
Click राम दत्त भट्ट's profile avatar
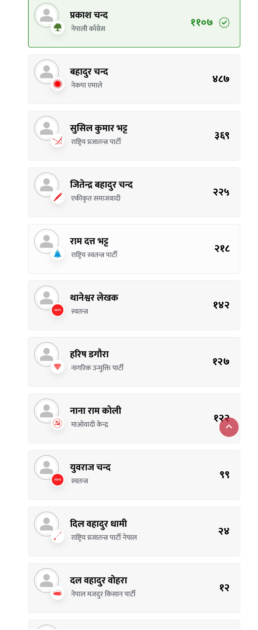[x=47, y=241]
